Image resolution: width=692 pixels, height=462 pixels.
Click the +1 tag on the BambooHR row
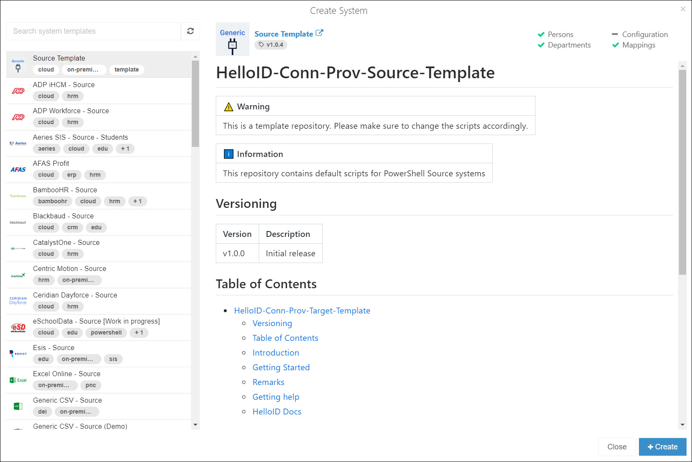point(138,201)
